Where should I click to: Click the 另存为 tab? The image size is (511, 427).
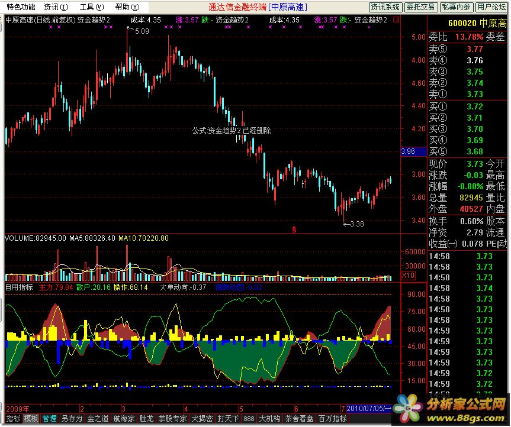click(x=72, y=419)
